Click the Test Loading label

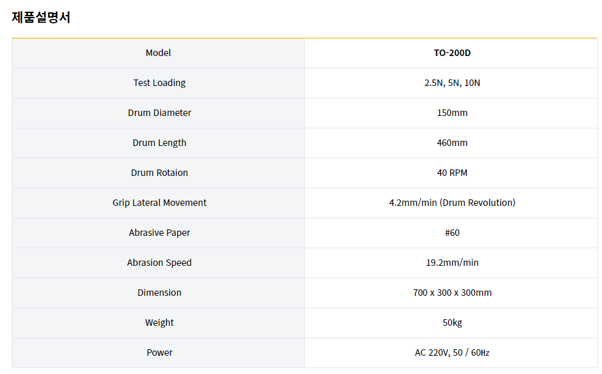(159, 83)
